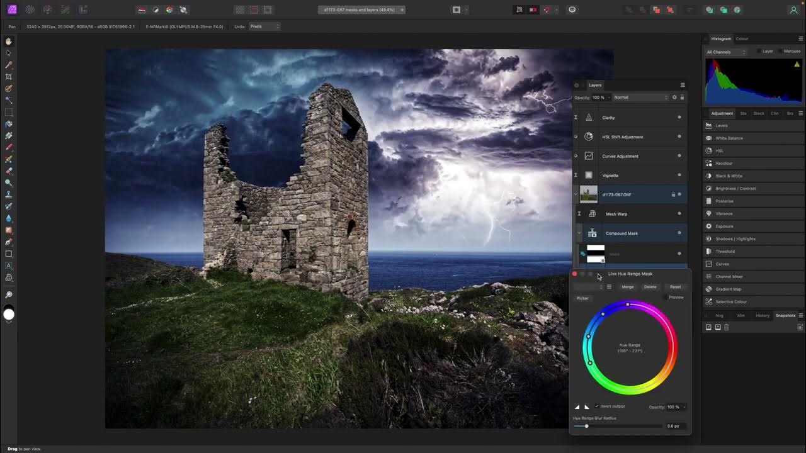
Task: Select the Artistic Text tool
Action: pos(9,266)
